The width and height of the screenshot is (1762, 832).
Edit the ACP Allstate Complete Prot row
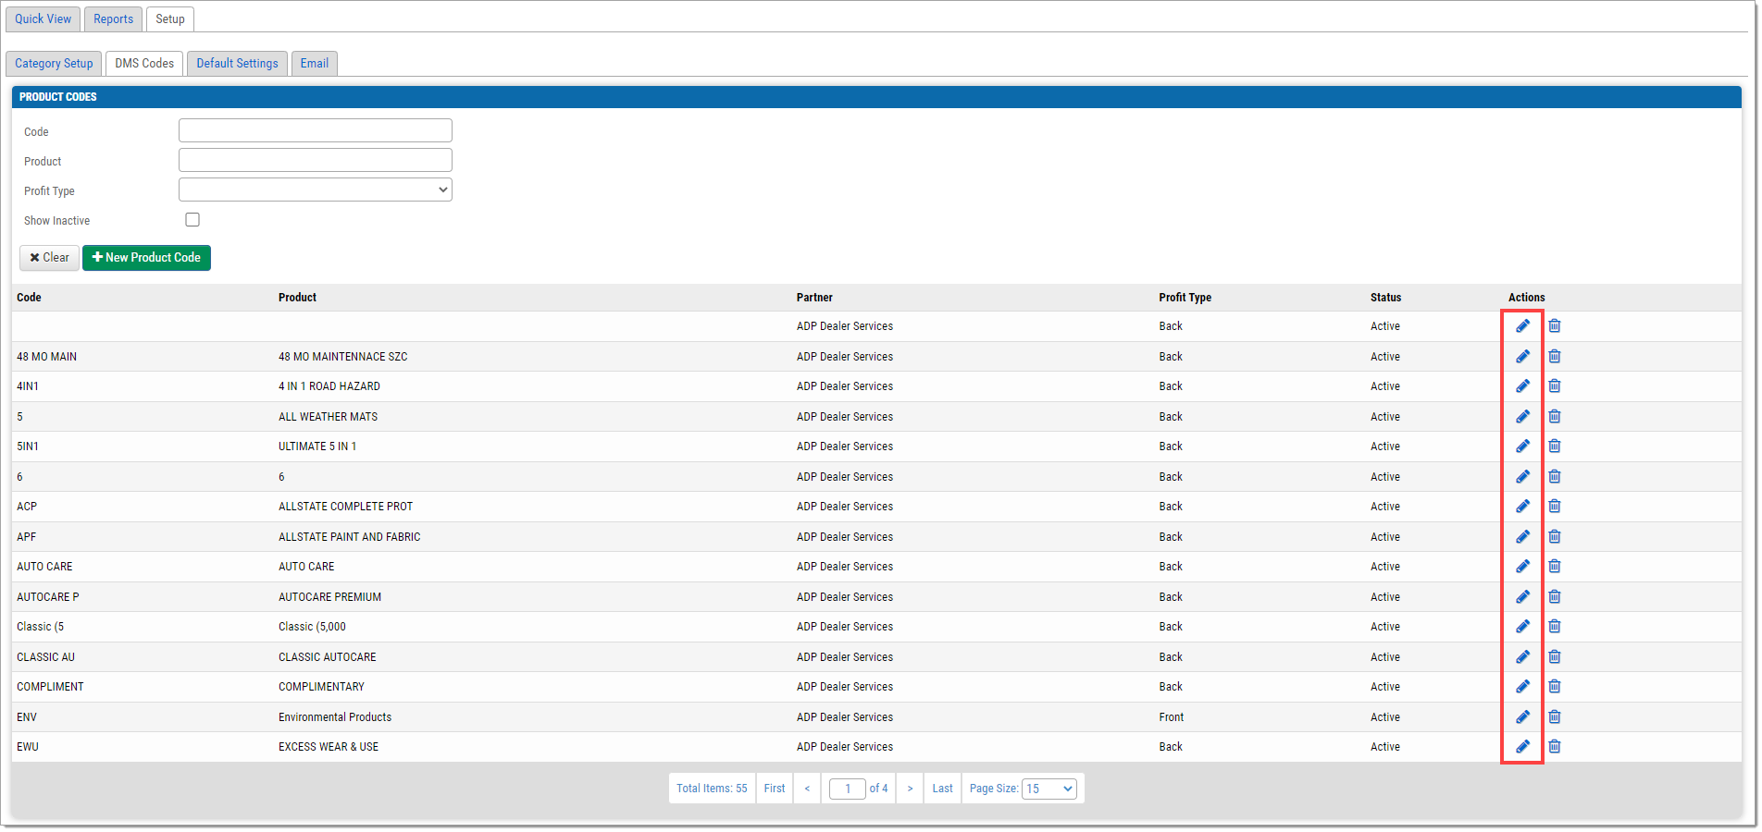(1522, 506)
